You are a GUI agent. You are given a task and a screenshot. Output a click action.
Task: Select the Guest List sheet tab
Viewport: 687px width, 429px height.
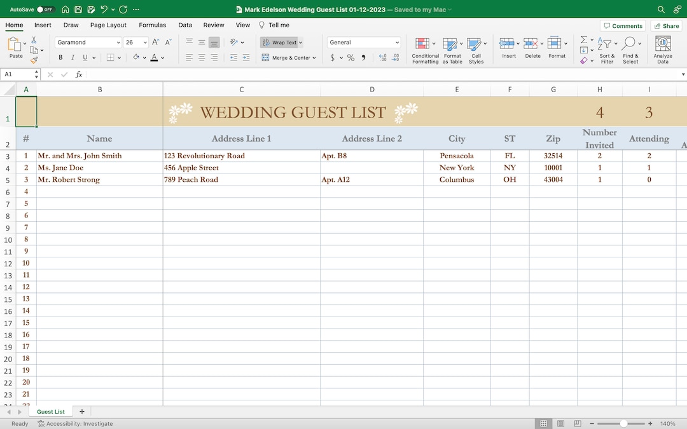click(x=50, y=412)
